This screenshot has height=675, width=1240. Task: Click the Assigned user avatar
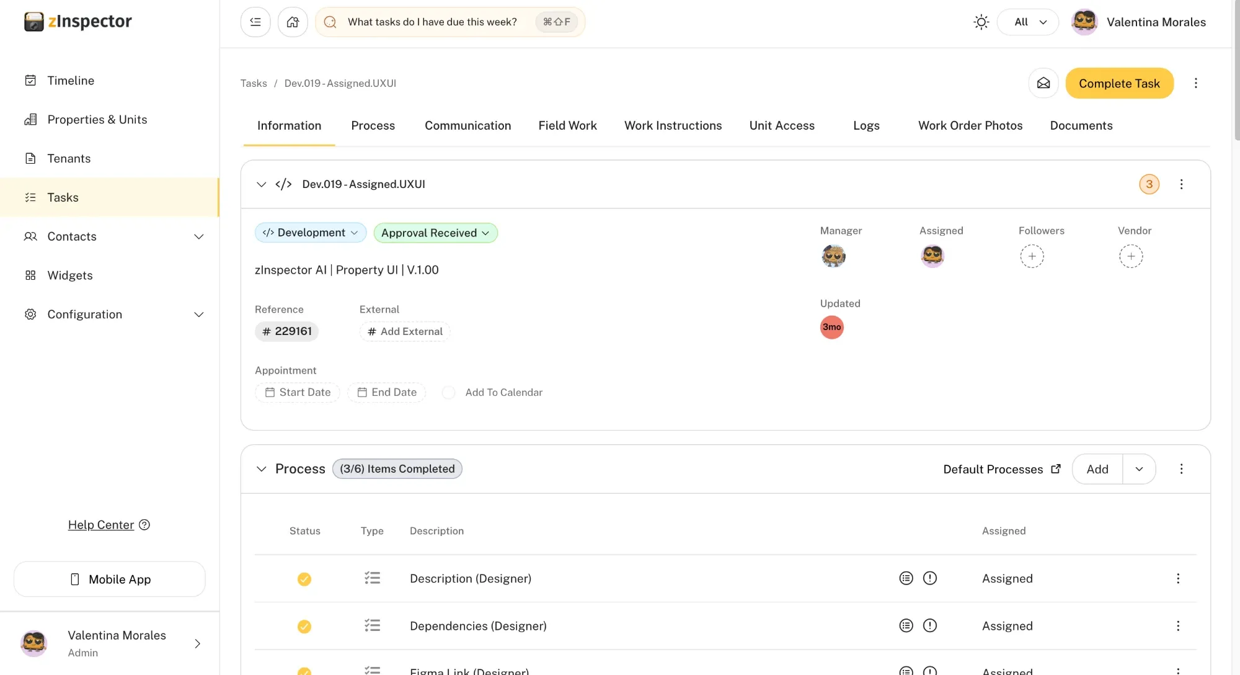(x=932, y=256)
